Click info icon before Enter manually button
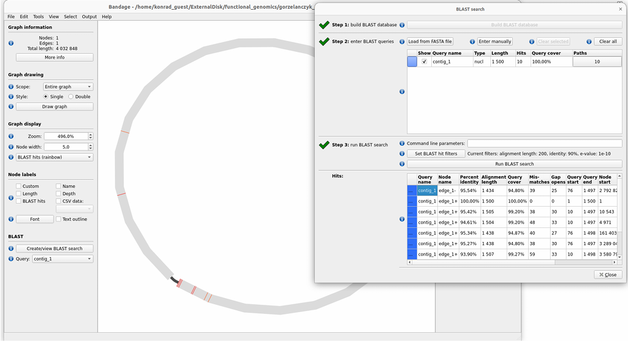The height and width of the screenshot is (342, 628). (472, 41)
